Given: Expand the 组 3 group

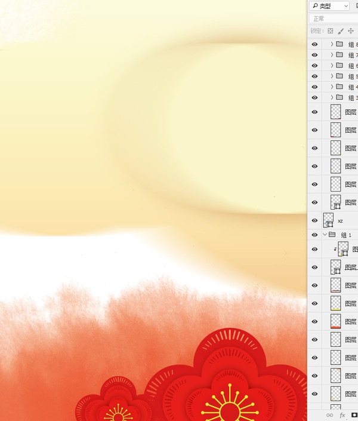Looking at the screenshot, I should [332, 97].
